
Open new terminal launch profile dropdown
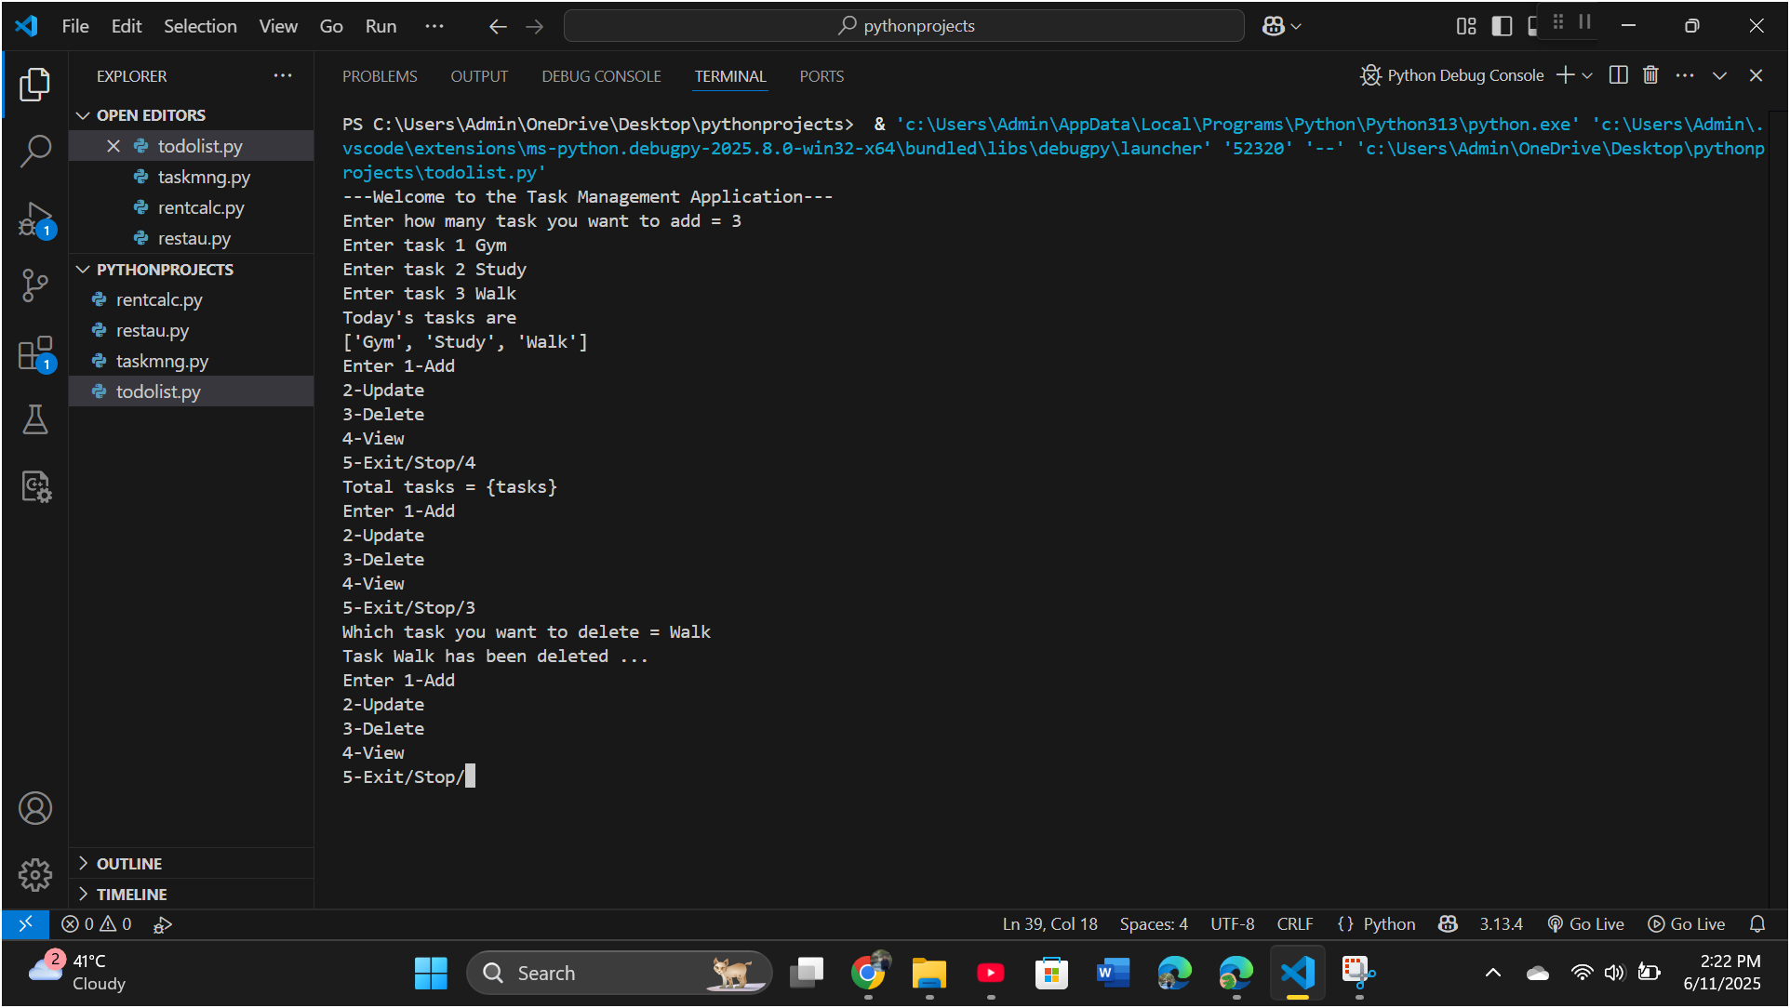click(x=1587, y=75)
